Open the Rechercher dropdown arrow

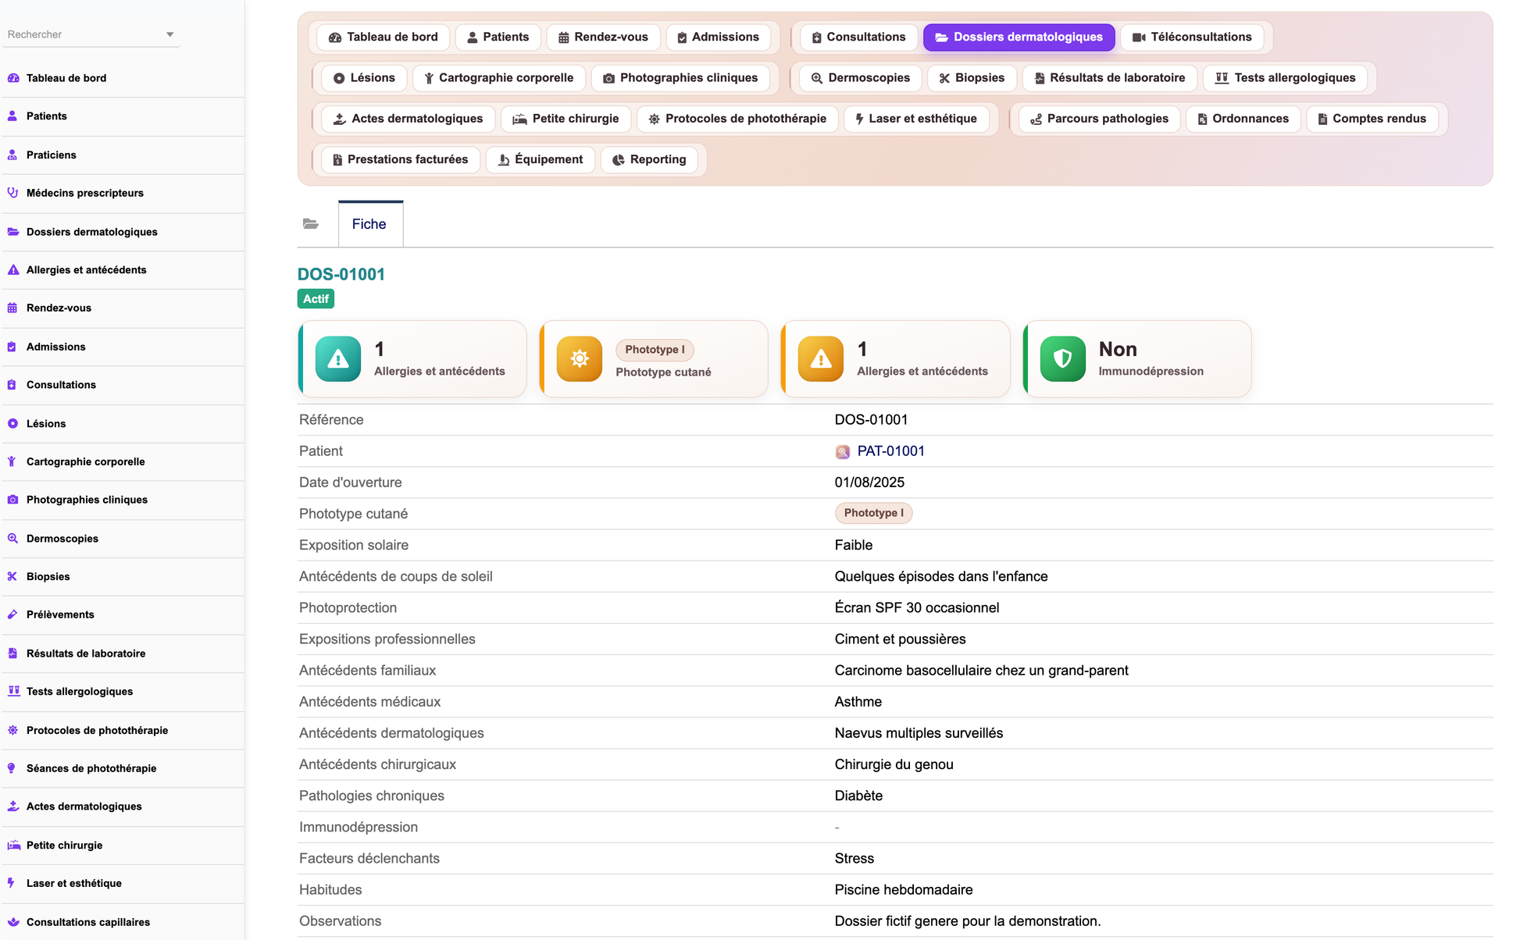(170, 34)
